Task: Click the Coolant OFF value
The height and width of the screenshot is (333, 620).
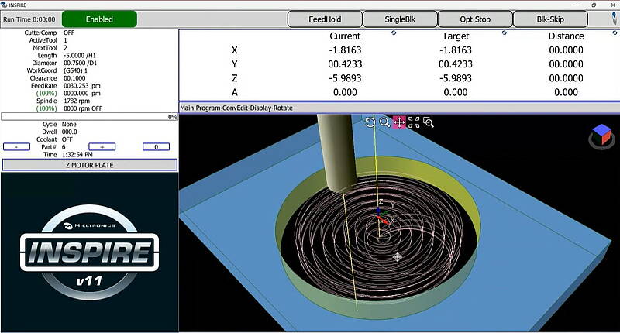Action: [x=67, y=139]
